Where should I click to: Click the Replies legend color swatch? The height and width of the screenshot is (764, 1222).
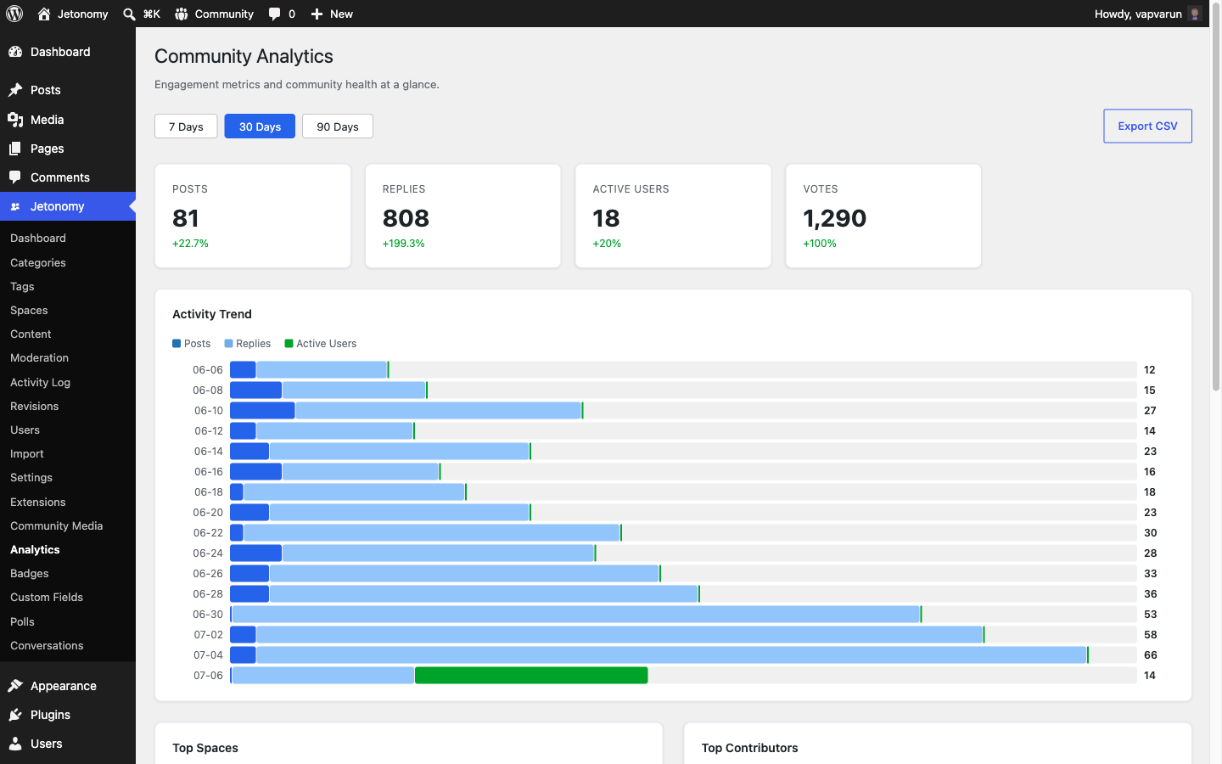pyautogui.click(x=228, y=344)
